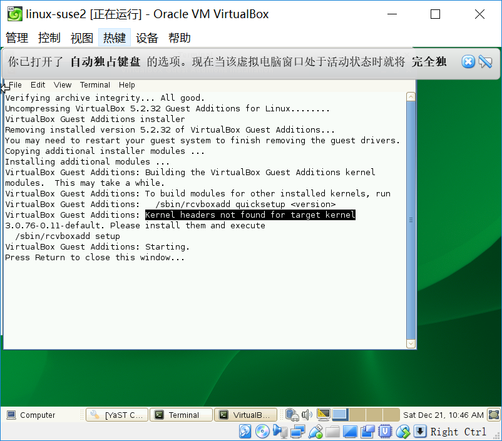Switch to the Terminal taskbar window
The width and height of the screenshot is (502, 441).
click(x=181, y=415)
